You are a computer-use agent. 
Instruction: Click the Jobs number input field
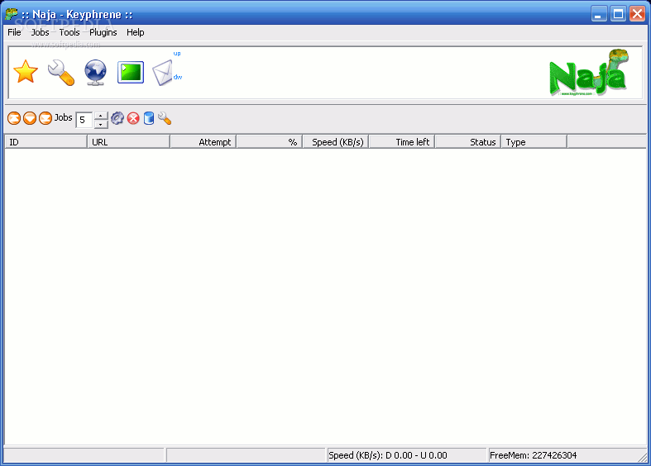point(84,120)
